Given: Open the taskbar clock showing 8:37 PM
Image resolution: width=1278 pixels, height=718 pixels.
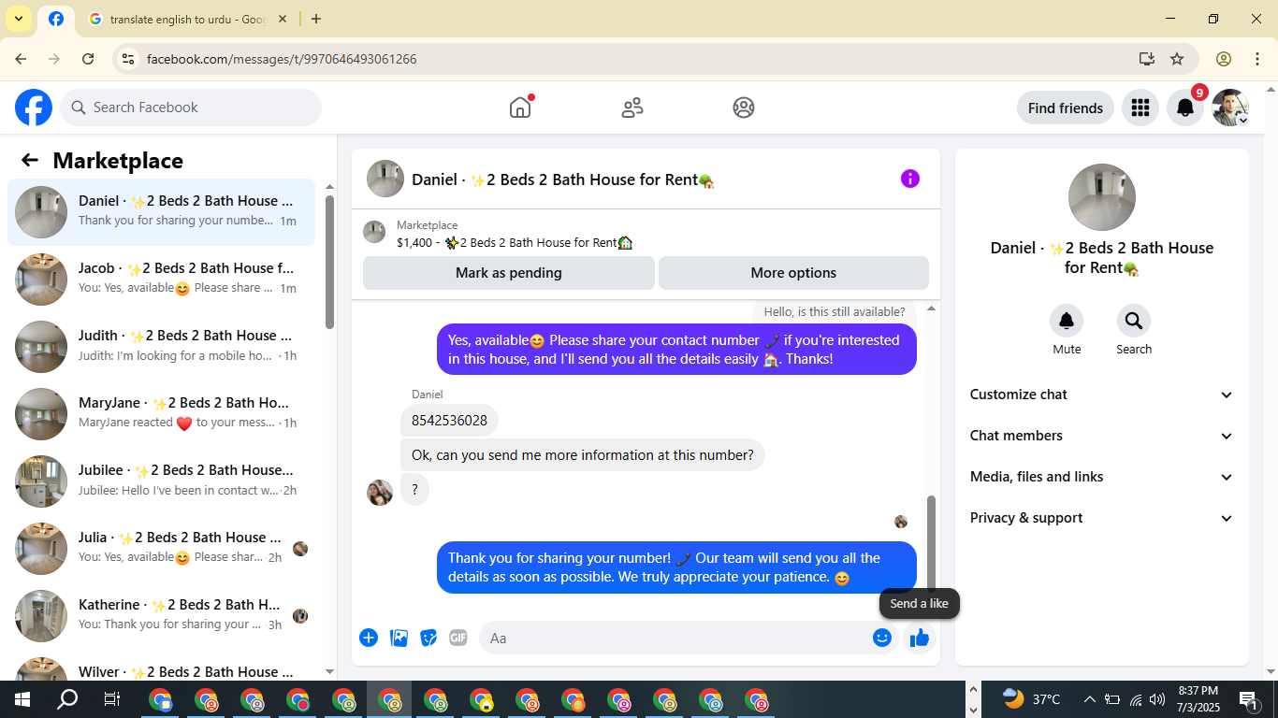Looking at the screenshot, I should pyautogui.click(x=1198, y=698).
